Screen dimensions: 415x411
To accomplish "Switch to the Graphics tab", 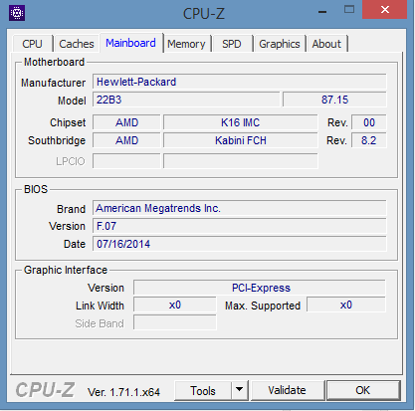I will [280, 44].
